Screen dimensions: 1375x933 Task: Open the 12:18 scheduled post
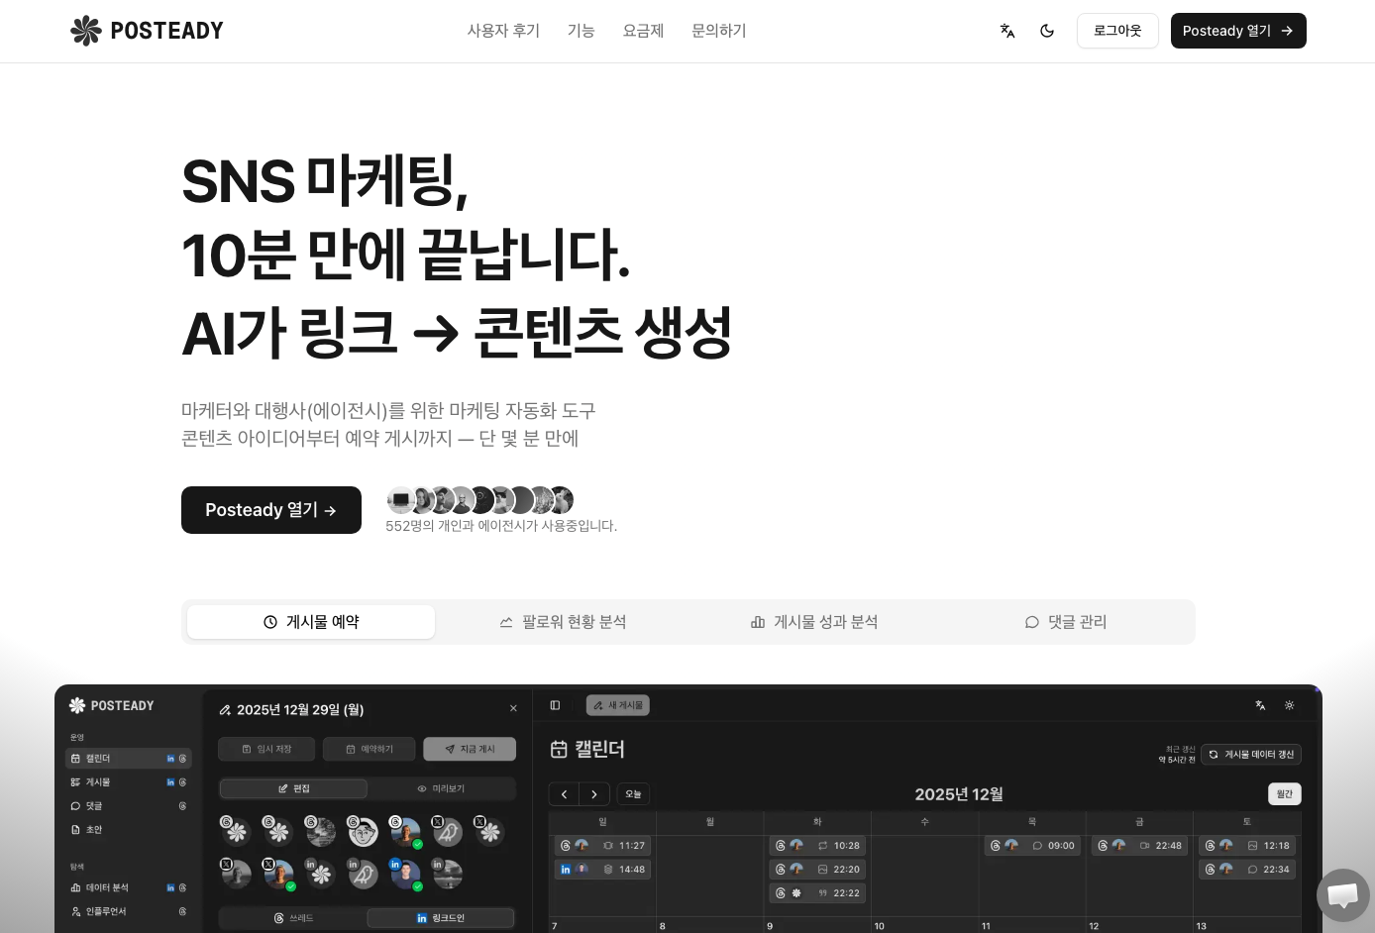[1247, 846]
